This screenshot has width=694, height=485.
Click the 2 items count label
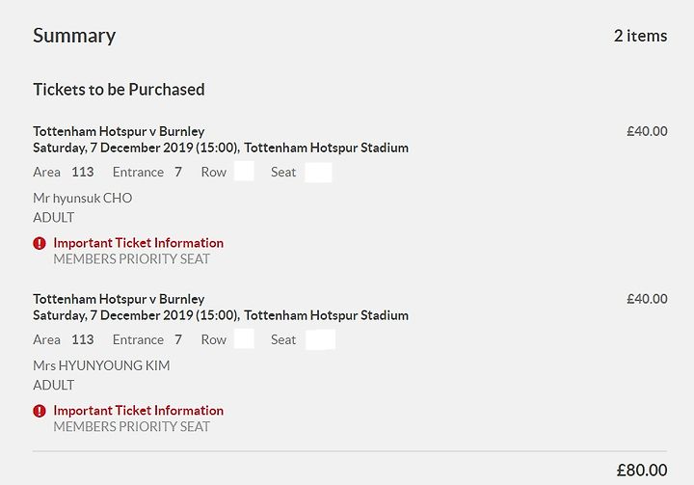[x=640, y=36]
